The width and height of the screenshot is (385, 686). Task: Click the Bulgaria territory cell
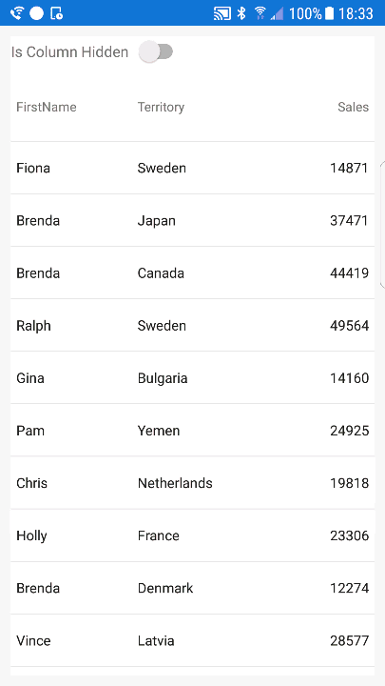(x=163, y=378)
